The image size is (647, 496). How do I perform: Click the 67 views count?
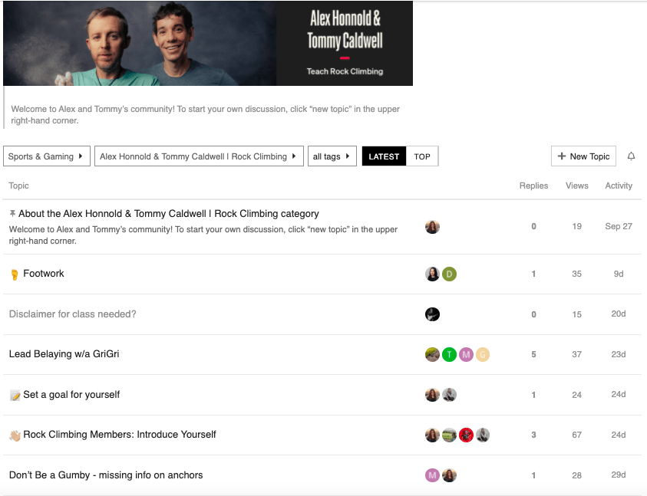(577, 435)
